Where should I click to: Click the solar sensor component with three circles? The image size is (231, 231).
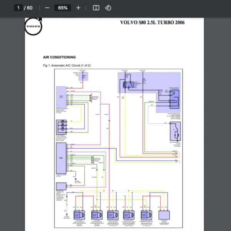click(x=61, y=127)
